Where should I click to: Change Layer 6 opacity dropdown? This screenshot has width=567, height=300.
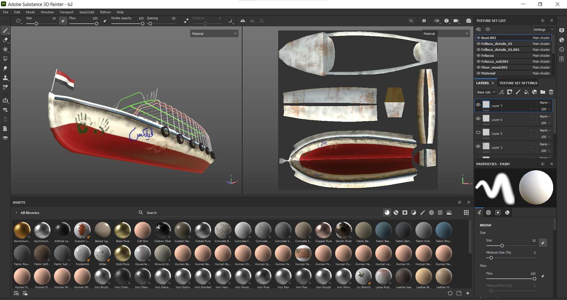(x=545, y=123)
